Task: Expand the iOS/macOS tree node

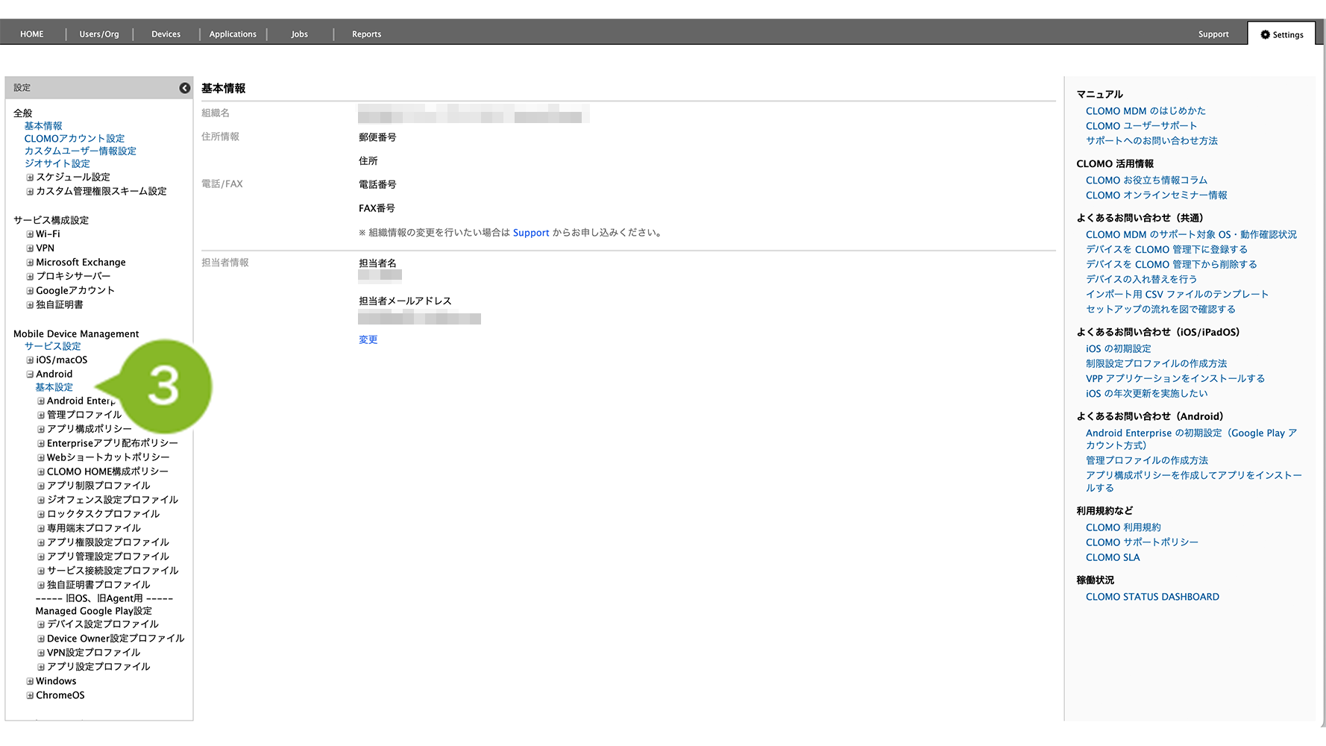Action: pyautogui.click(x=30, y=360)
